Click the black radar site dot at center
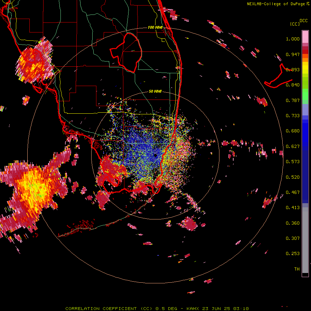This screenshot has height=311, width=311. (155, 155)
